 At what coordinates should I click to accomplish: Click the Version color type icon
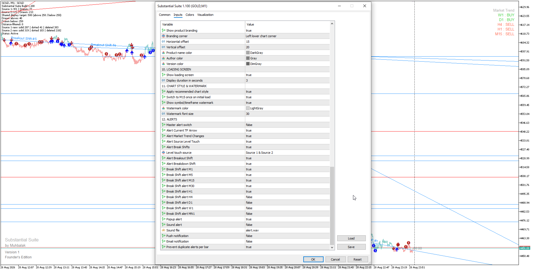coord(164,64)
